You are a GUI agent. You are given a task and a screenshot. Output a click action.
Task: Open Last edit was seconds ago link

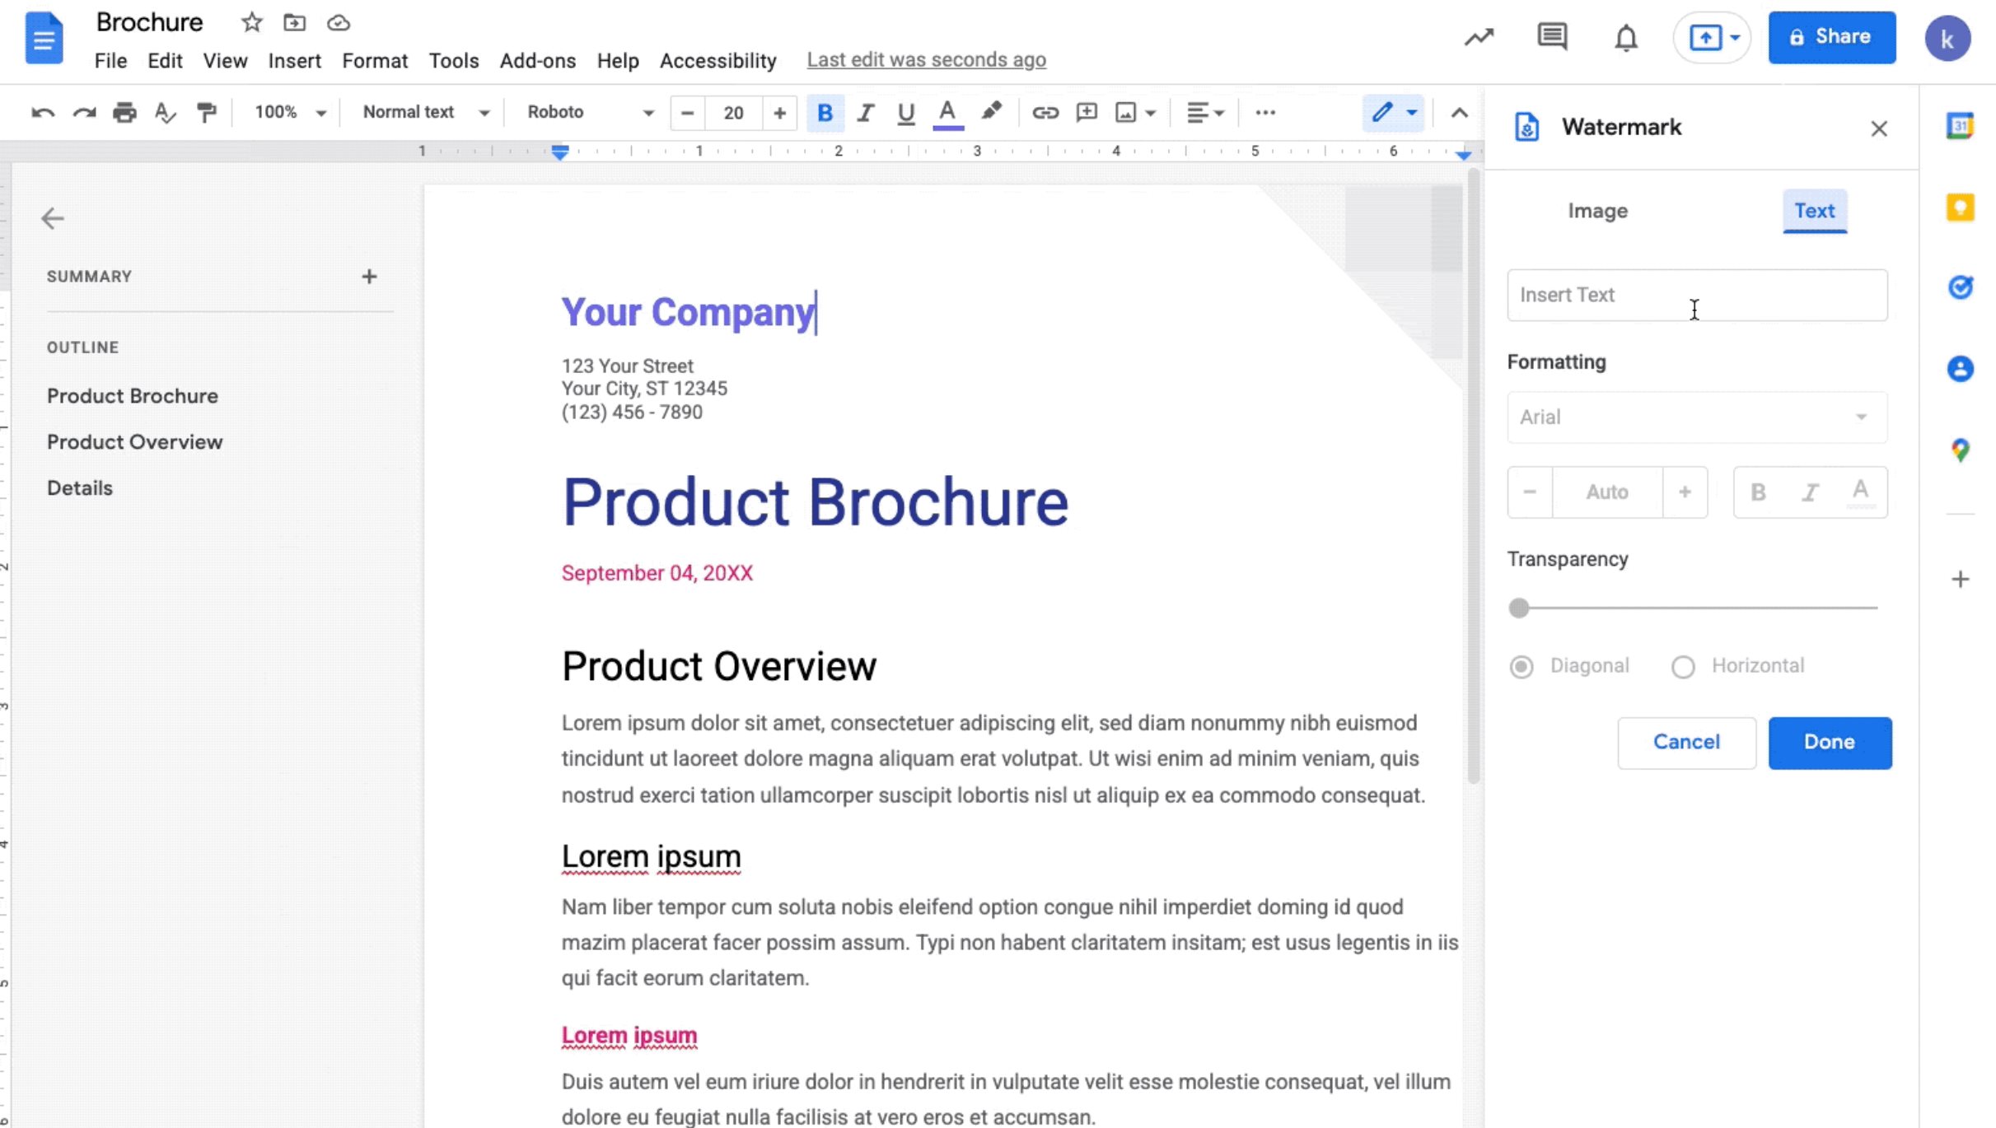pos(926,59)
